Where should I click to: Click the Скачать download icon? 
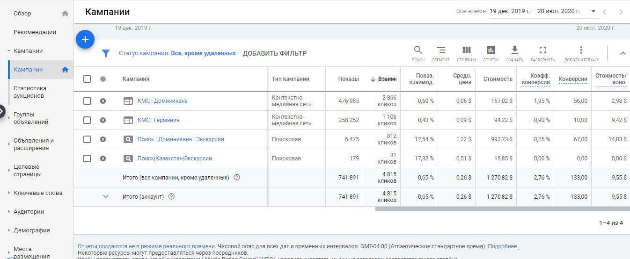[514, 50]
